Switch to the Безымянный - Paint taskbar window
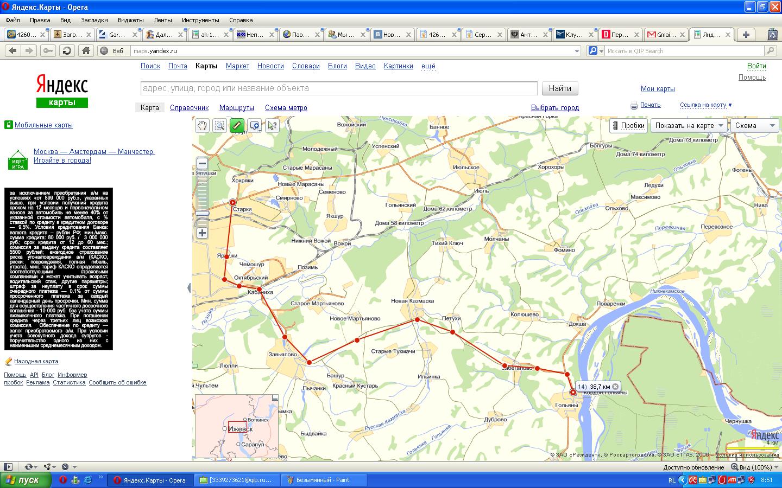 tap(324, 480)
